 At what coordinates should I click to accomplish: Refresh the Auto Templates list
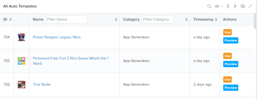[x=243, y=6]
